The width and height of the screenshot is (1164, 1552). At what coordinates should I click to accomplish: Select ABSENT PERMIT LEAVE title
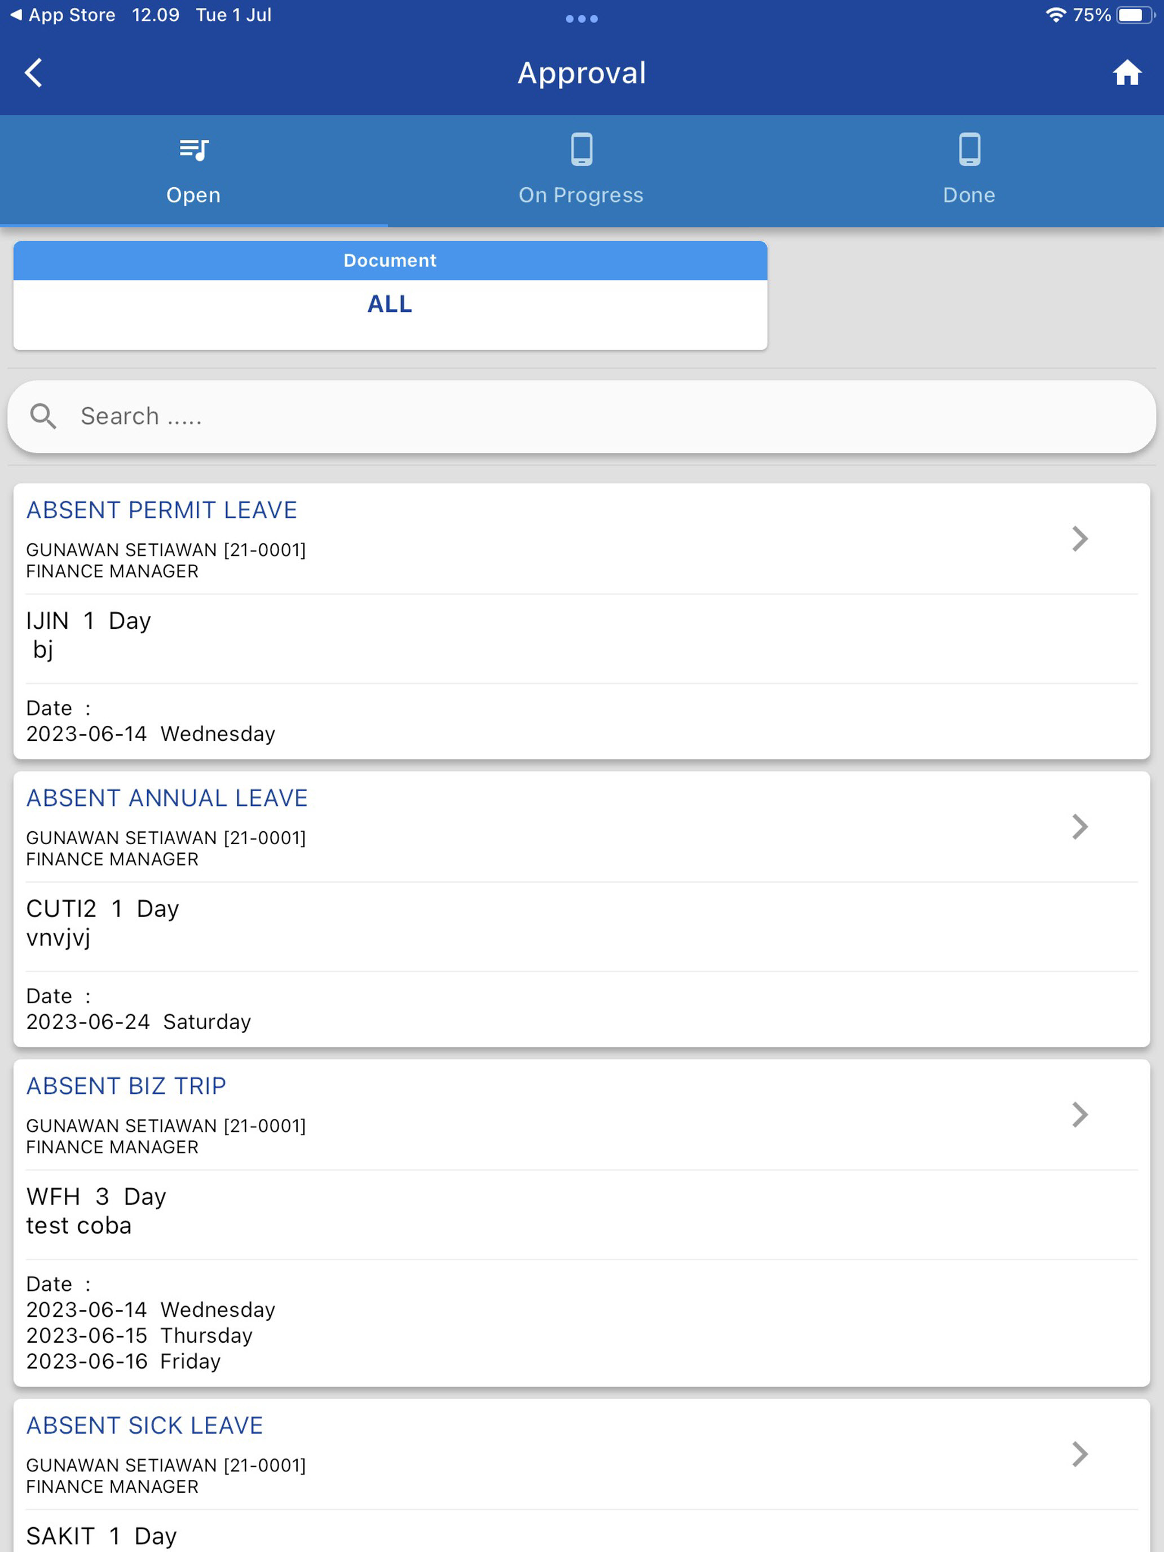pos(161,510)
